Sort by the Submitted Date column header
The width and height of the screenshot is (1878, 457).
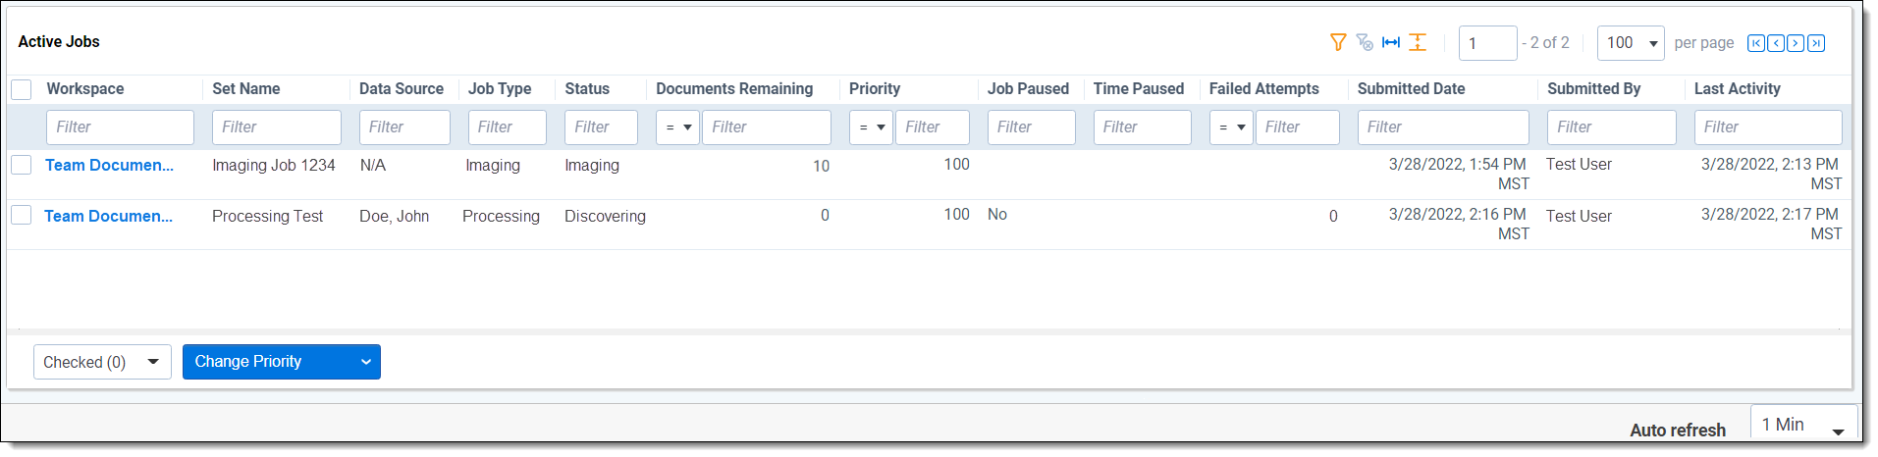click(1411, 88)
